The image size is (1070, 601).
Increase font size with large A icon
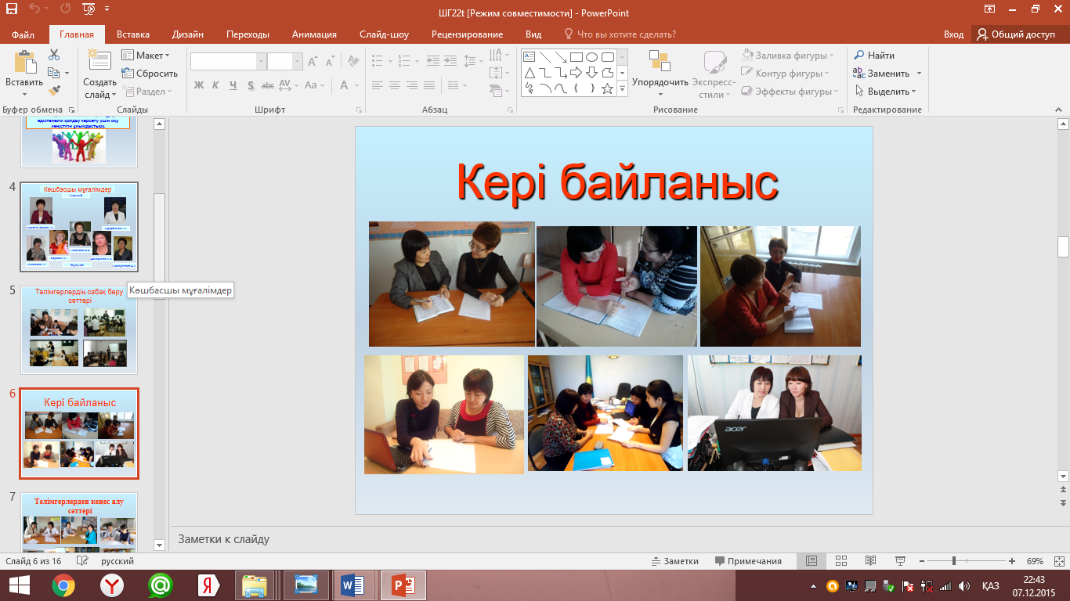click(313, 61)
